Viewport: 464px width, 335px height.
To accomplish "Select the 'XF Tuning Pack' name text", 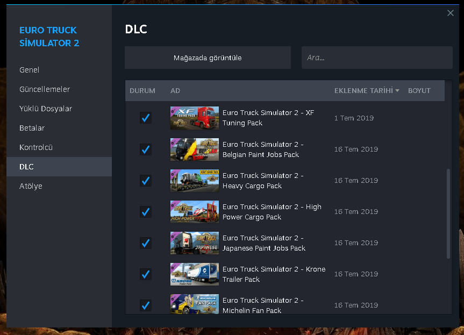I will 268,118.
